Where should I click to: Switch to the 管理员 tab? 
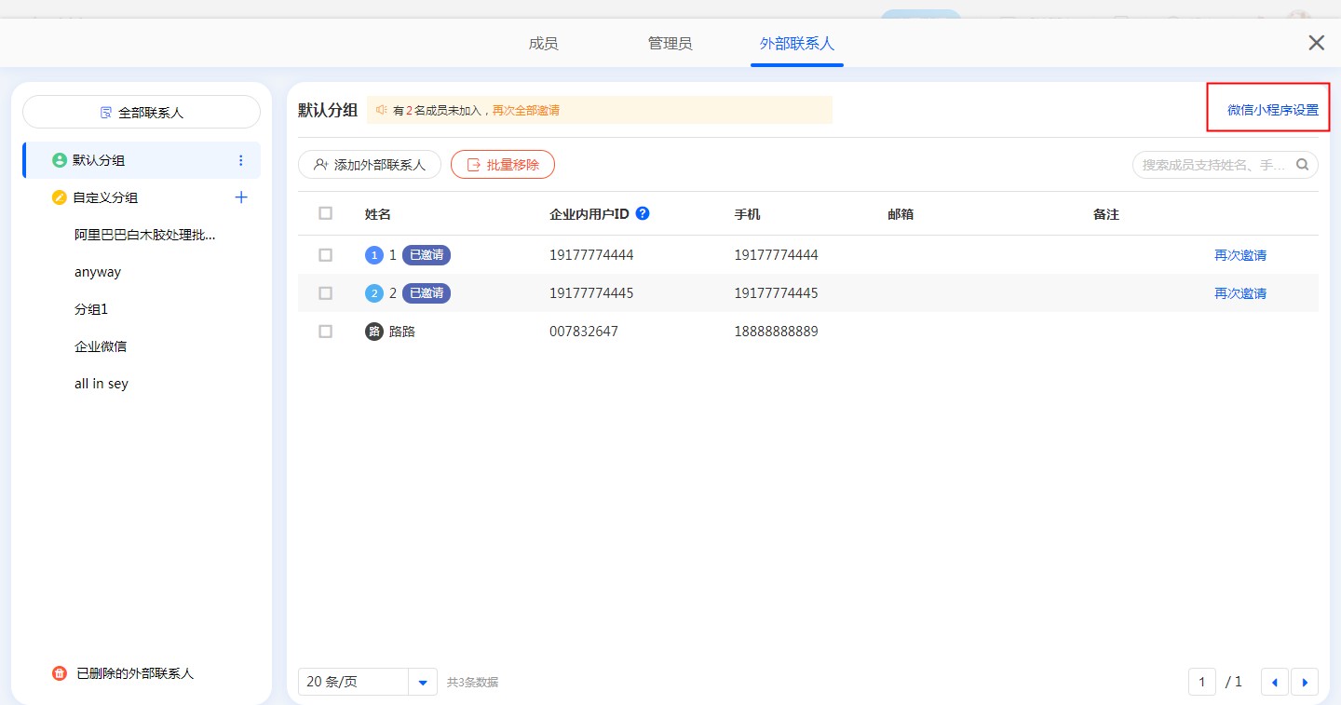(670, 44)
